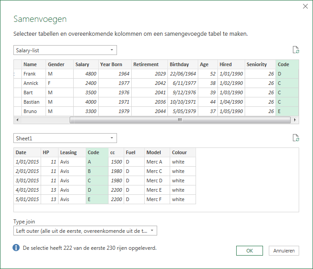The height and width of the screenshot is (269, 313).
Task: Click the Colour column header
Action: [x=182, y=152]
